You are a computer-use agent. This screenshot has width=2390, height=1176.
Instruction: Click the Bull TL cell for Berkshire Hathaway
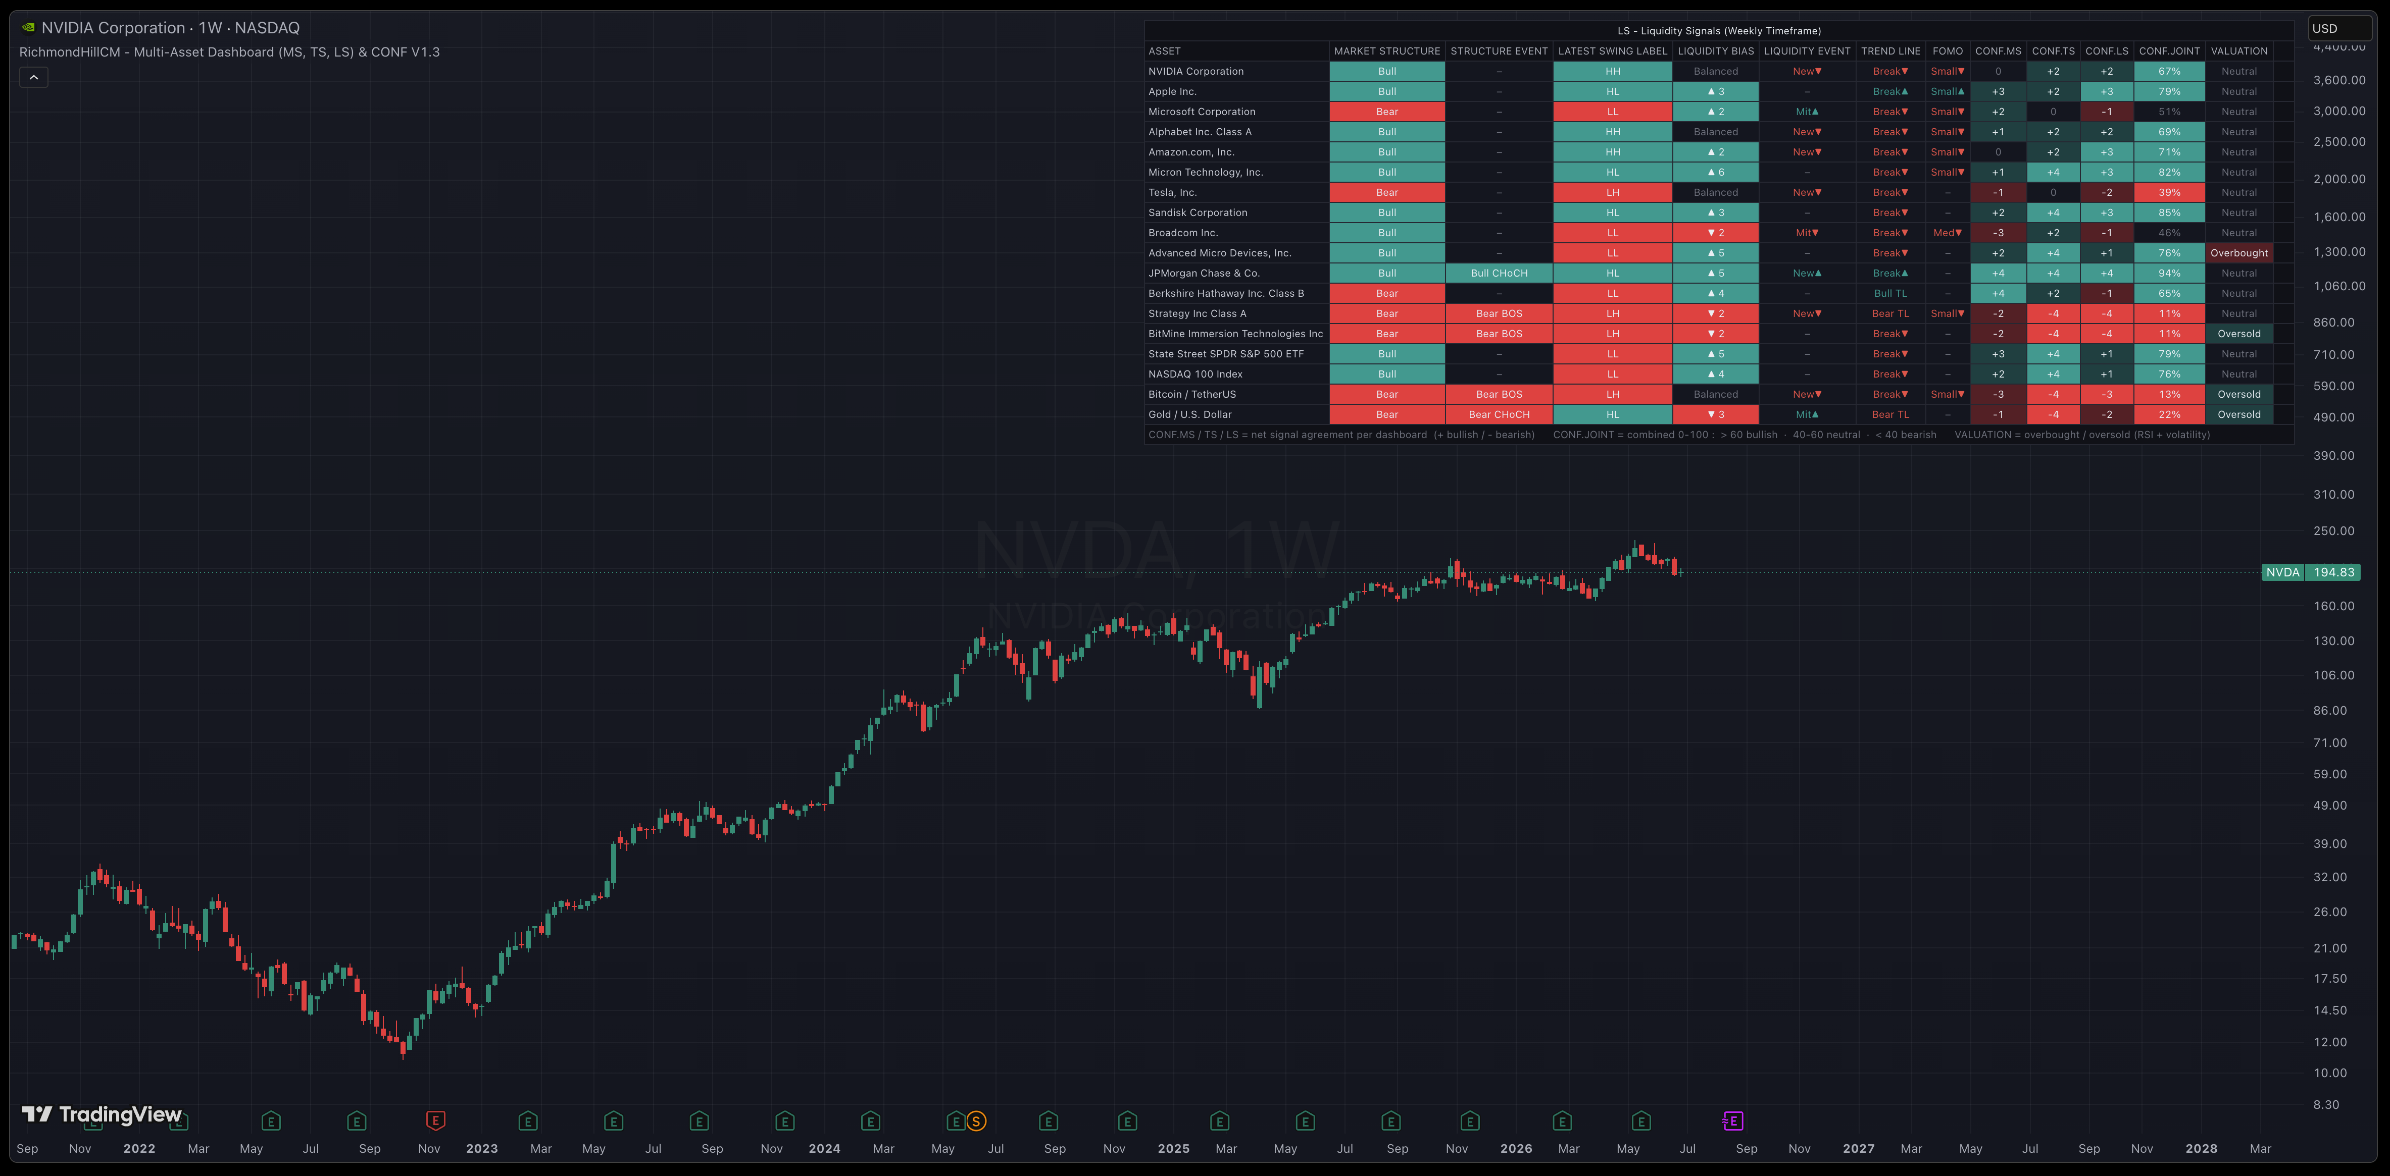1890,293
